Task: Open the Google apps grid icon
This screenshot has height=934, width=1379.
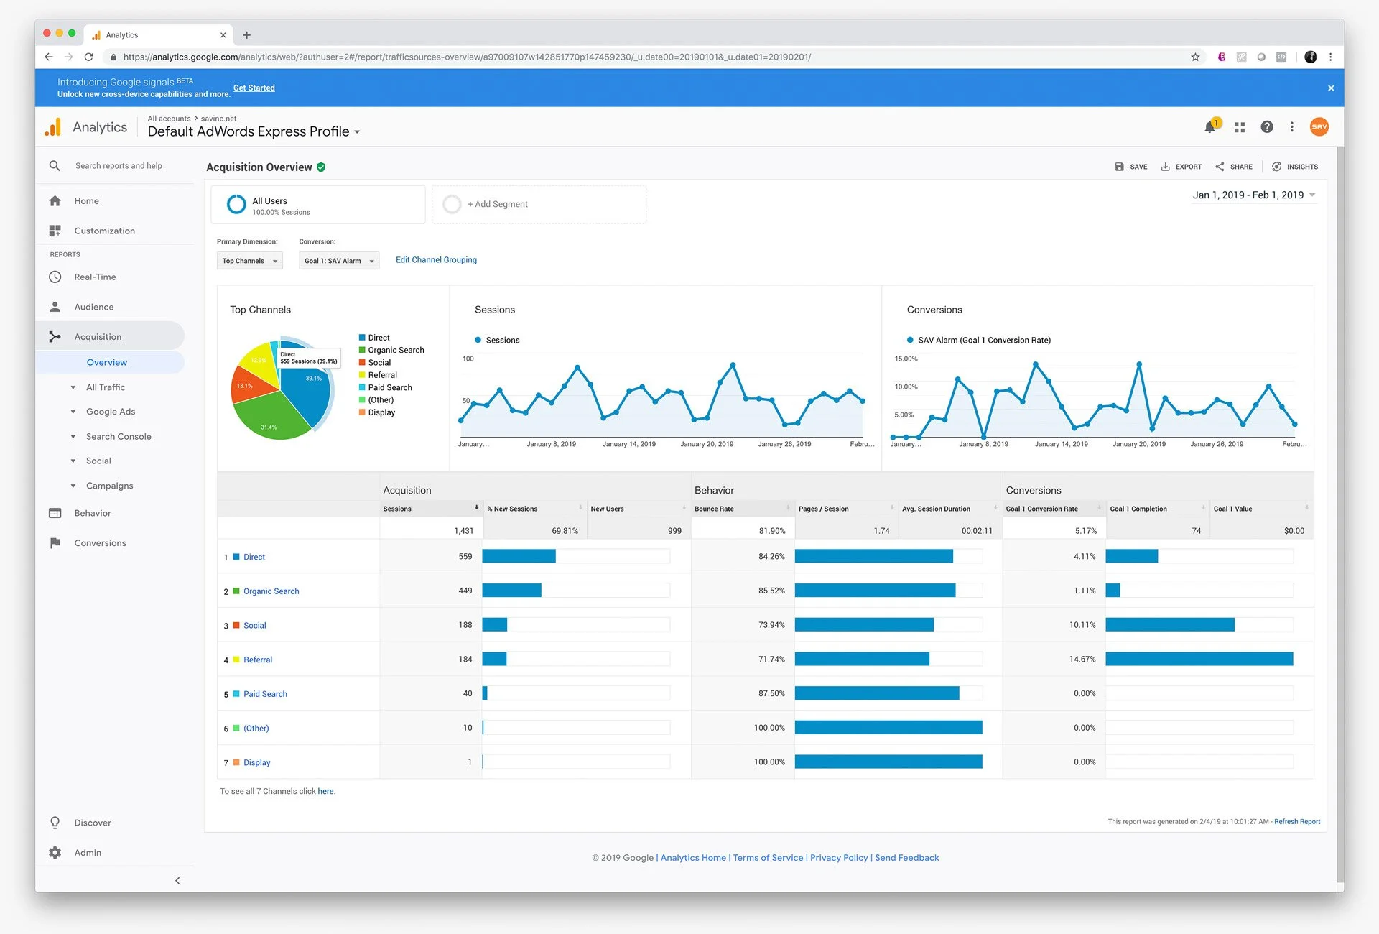Action: click(1240, 127)
